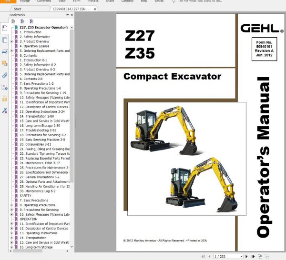Expand the '14. Transportation' lower bookmark
This screenshot has width=286, height=260.
[11, 238]
